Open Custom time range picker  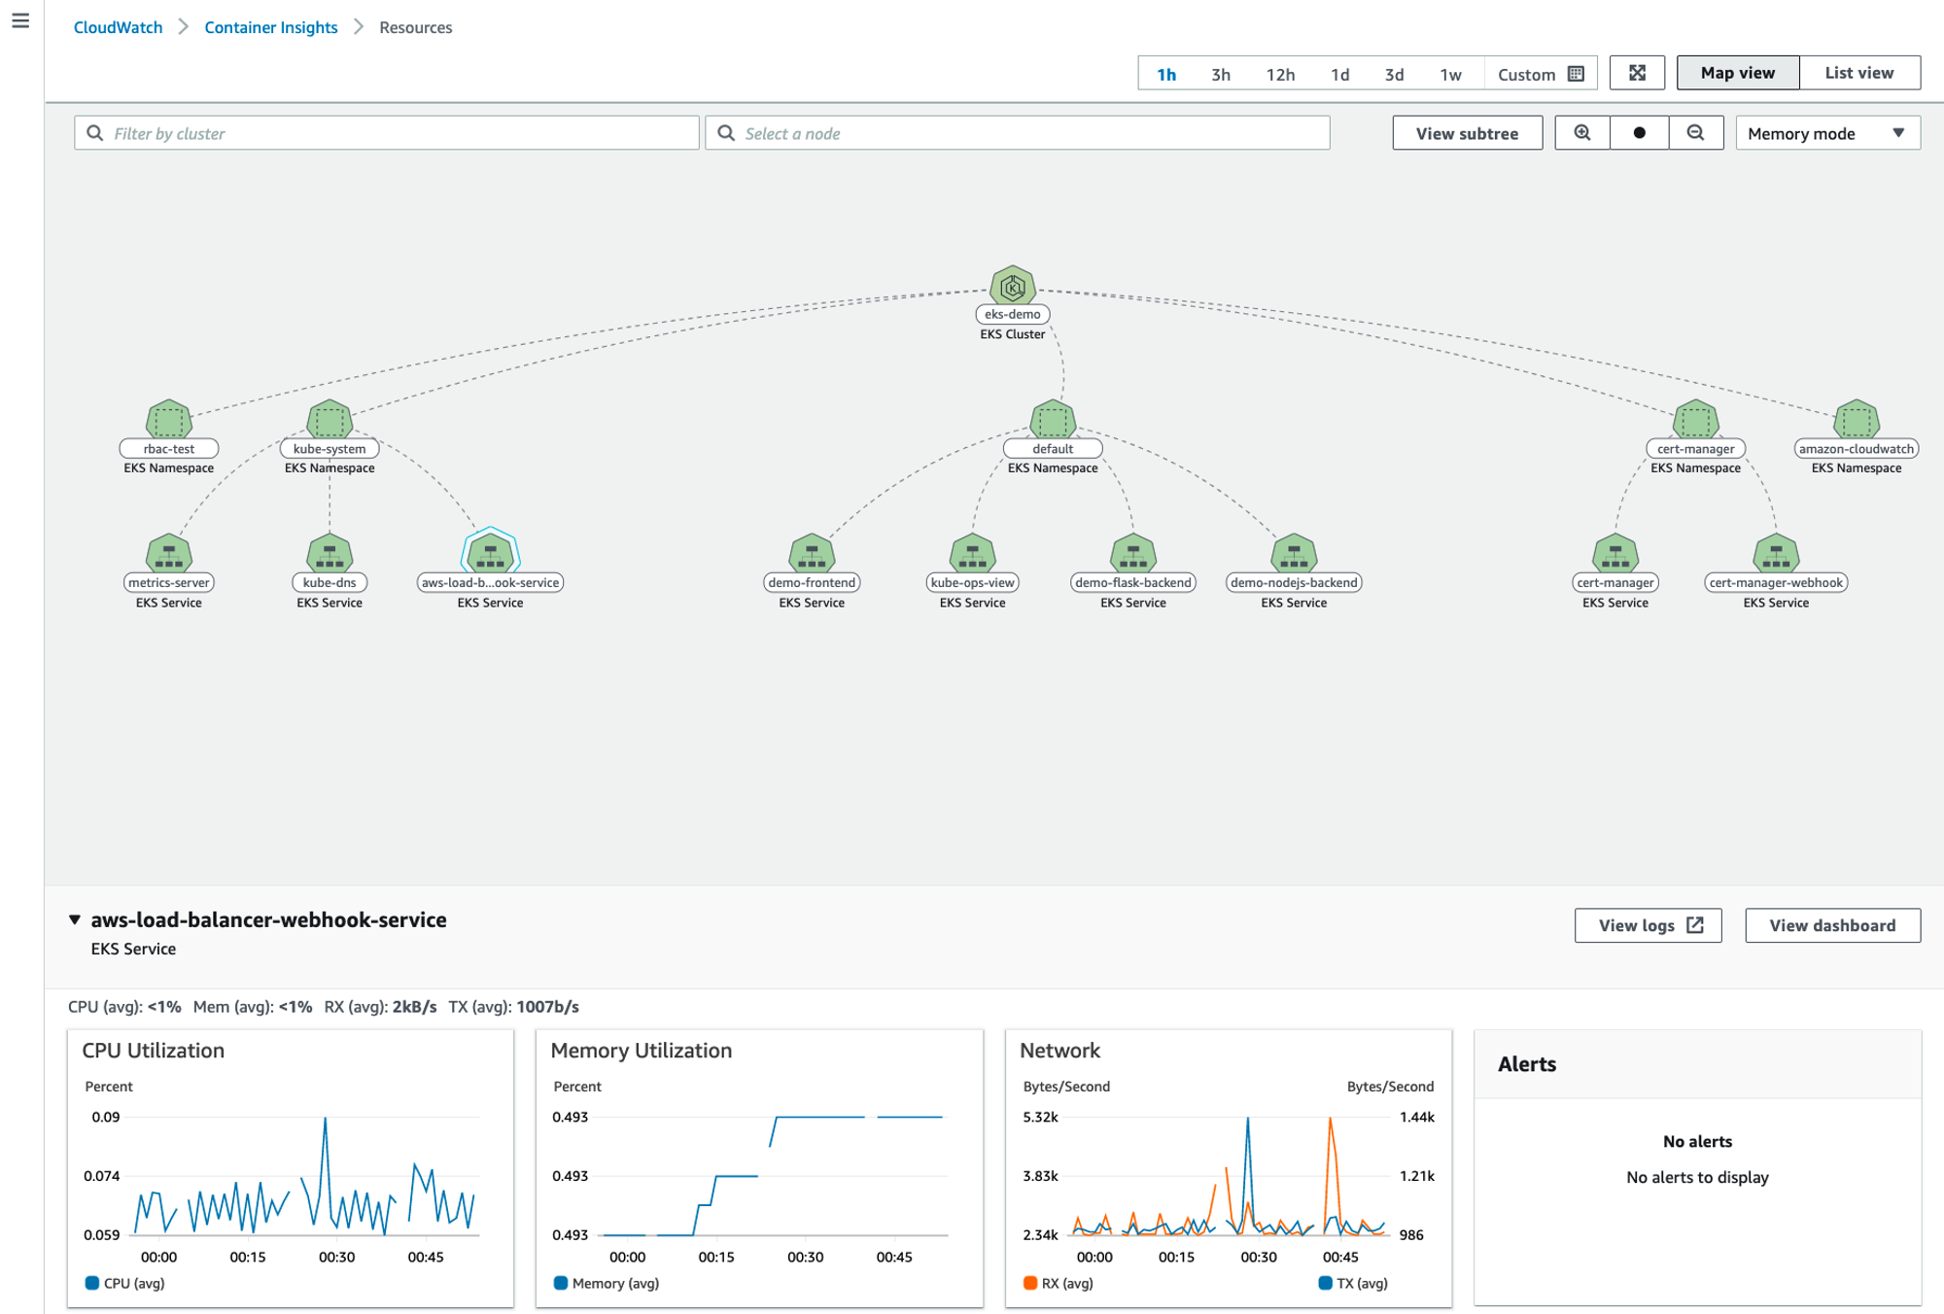tap(1540, 75)
